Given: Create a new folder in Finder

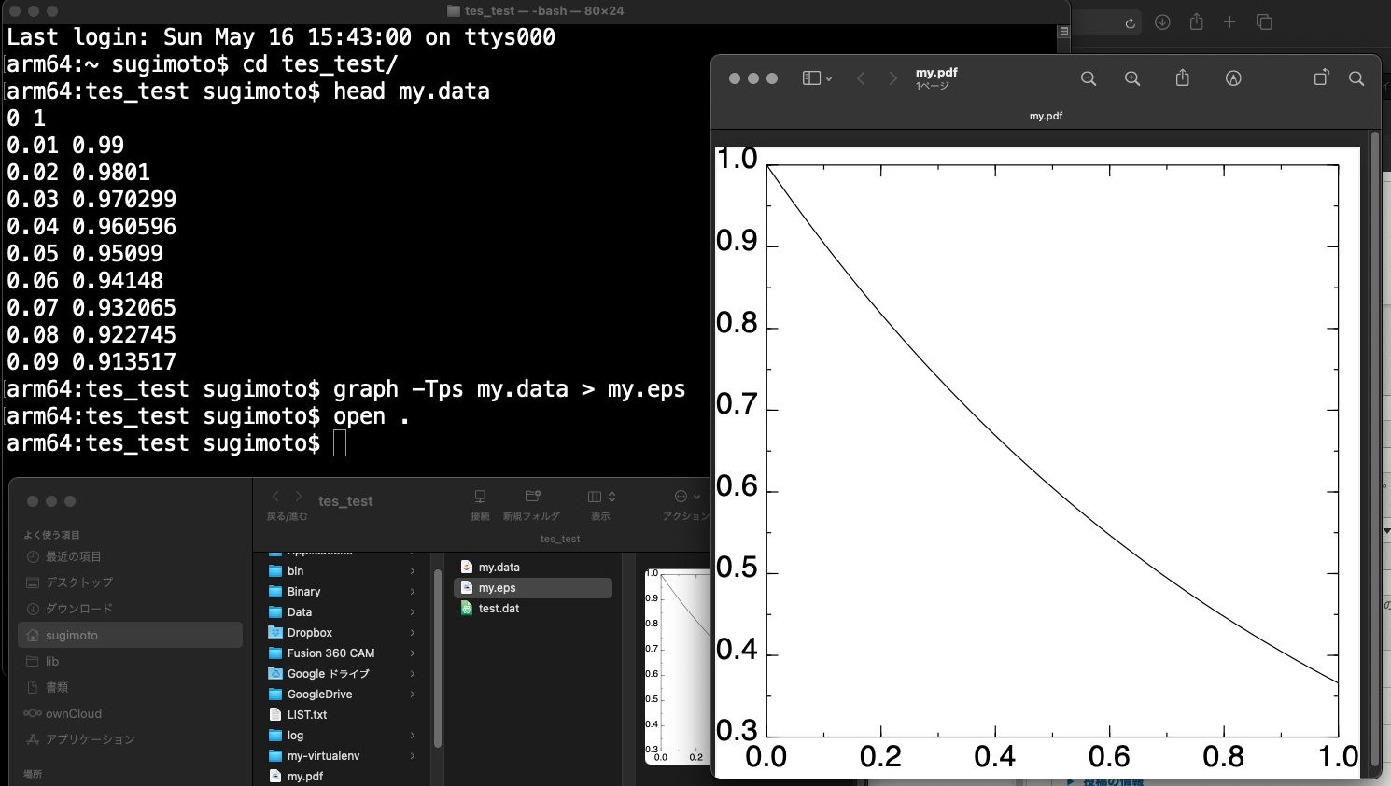Looking at the screenshot, I should 532,497.
